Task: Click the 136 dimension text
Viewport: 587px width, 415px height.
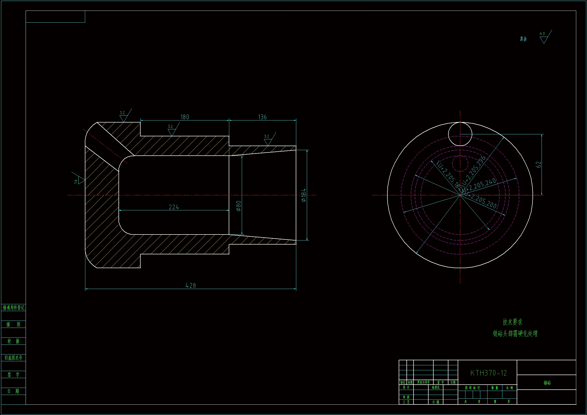Action: [262, 117]
